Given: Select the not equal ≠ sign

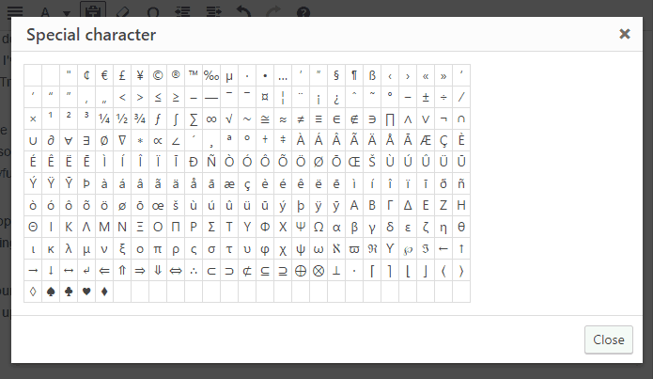Looking at the screenshot, I should (x=301, y=118).
